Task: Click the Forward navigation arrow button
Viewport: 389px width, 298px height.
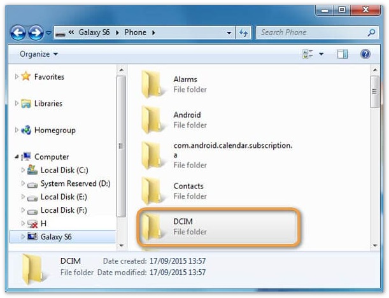Action: [36, 32]
